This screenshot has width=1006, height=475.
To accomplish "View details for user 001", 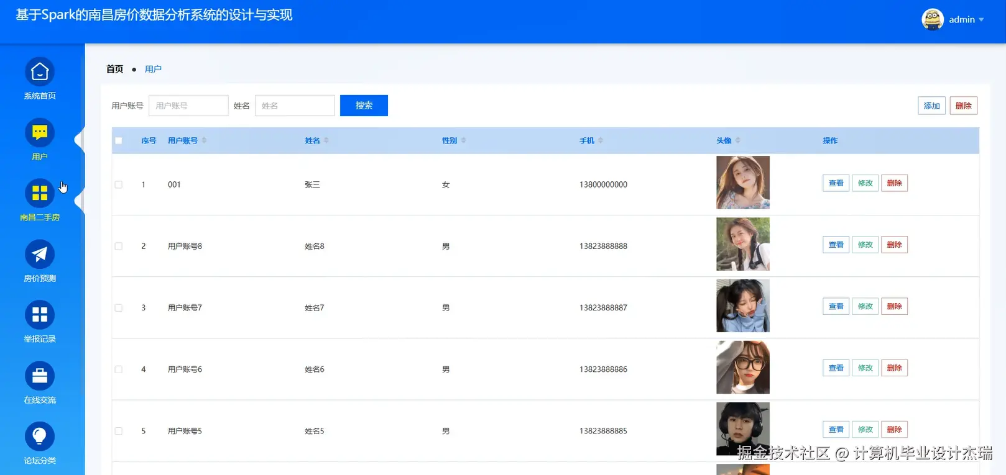I will pyautogui.click(x=836, y=183).
